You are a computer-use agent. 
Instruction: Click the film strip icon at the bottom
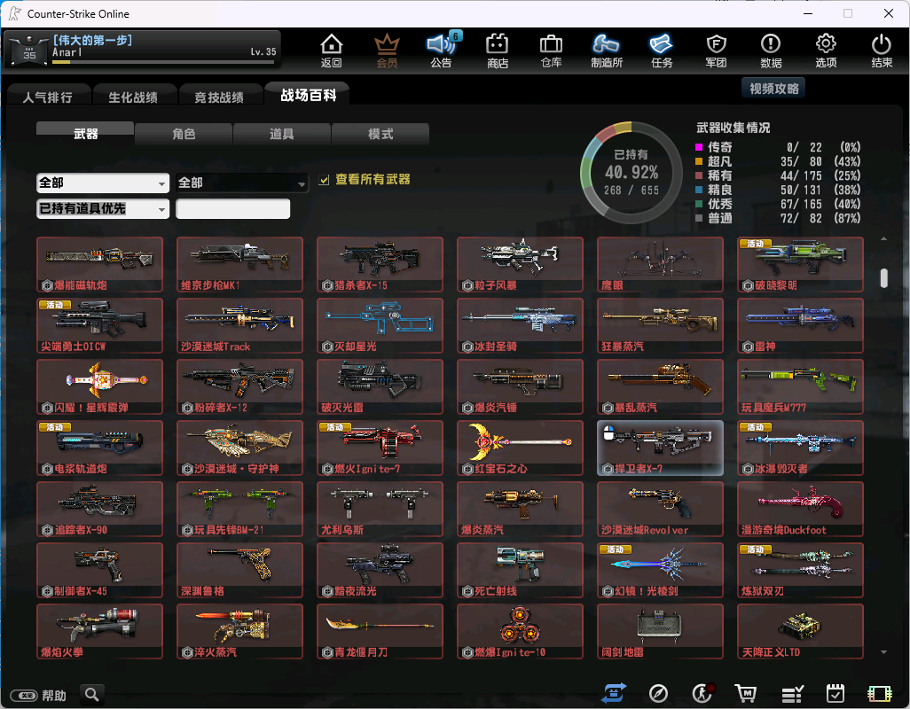[879, 693]
